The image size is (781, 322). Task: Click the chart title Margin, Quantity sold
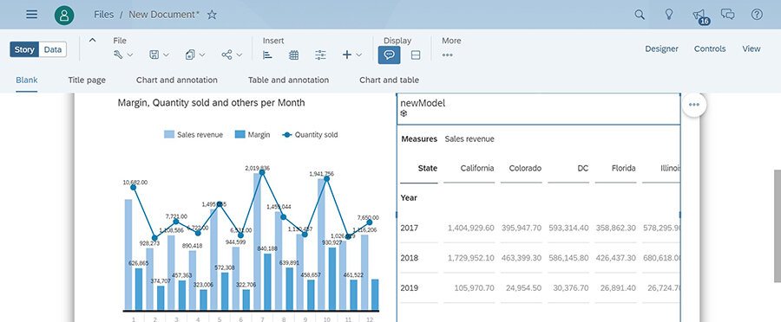211,103
